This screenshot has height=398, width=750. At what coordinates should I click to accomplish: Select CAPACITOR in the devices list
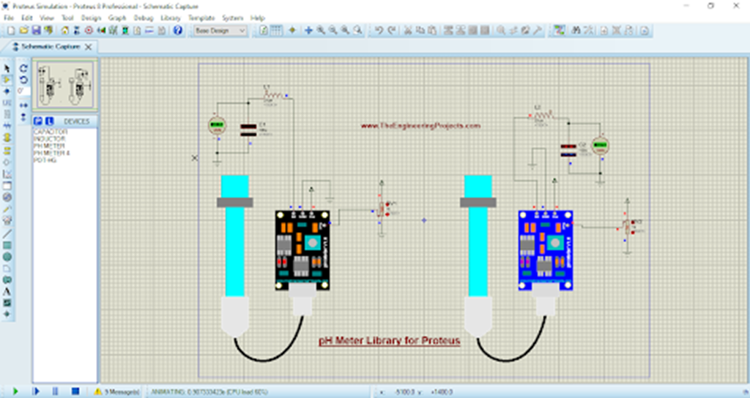(51, 132)
